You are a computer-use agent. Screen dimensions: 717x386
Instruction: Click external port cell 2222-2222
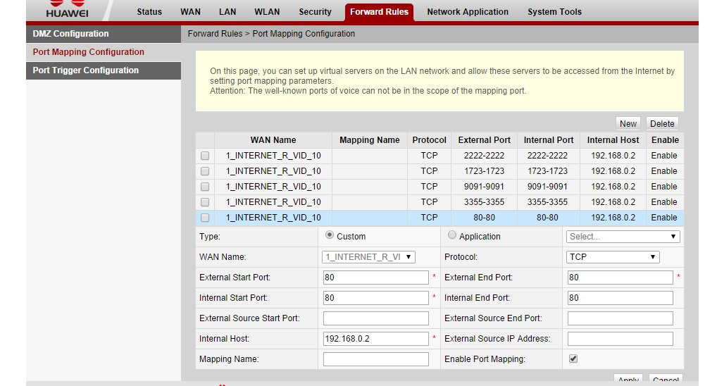(484, 156)
